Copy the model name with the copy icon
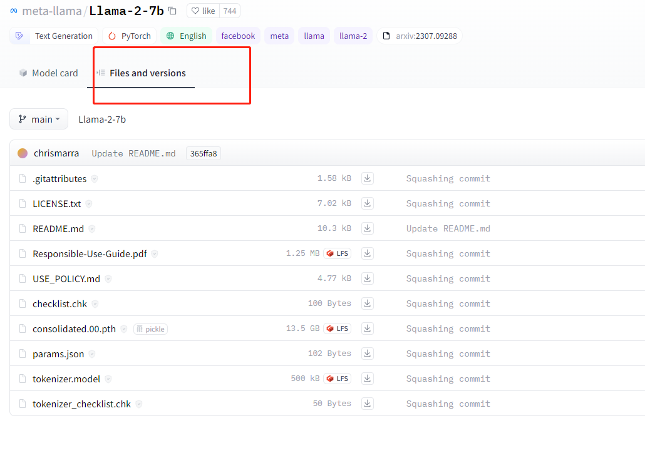645x458 pixels. [x=172, y=11]
